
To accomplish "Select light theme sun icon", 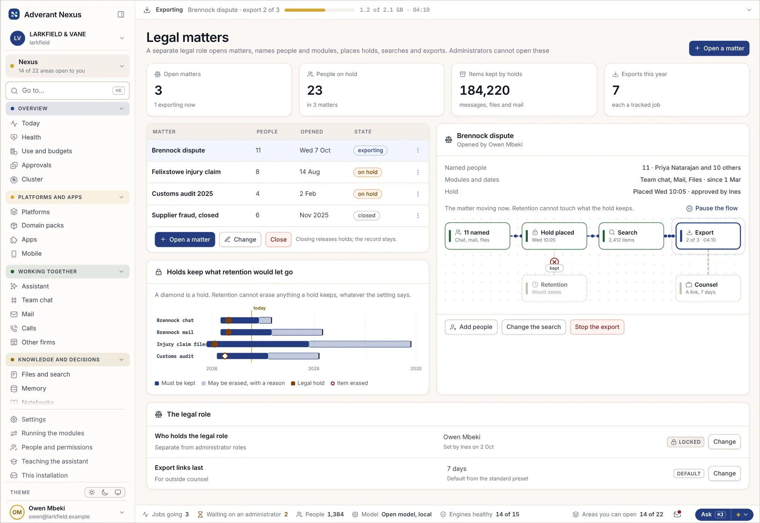I will click(x=92, y=492).
